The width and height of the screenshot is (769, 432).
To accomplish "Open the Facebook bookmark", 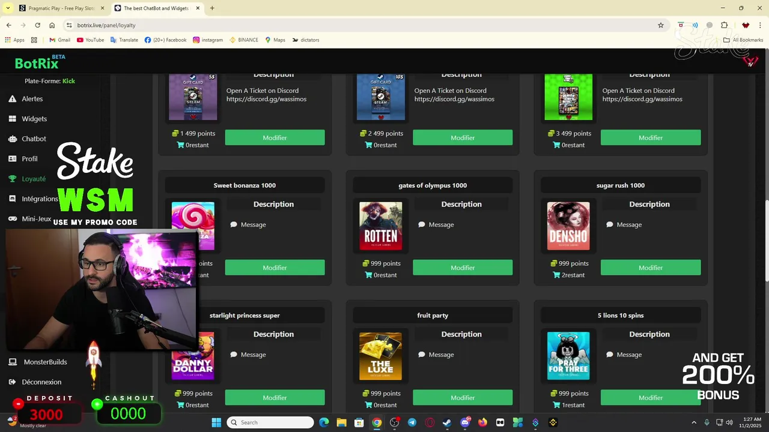I will (x=165, y=40).
